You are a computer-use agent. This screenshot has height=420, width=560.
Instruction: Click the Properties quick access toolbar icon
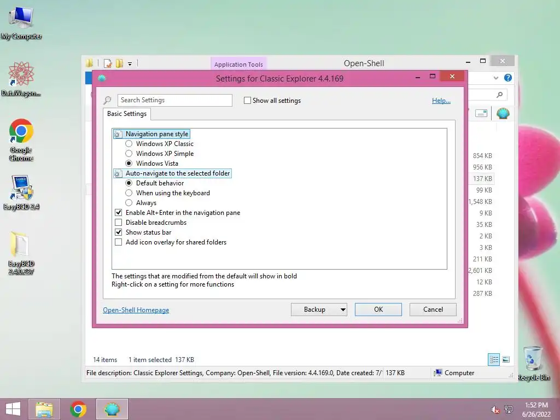pos(108,63)
